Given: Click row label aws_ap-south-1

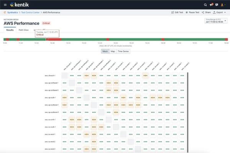Looking at the screenshot, I should tap(50, 98).
